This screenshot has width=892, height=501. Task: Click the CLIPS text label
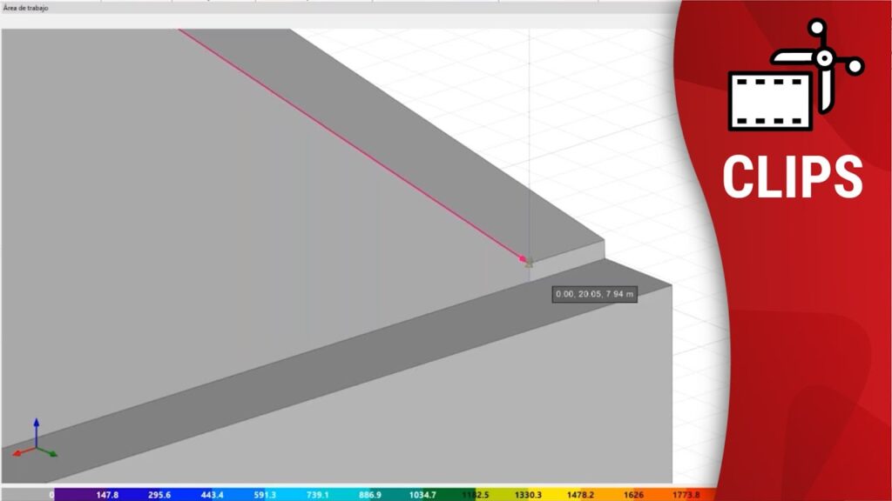(792, 177)
